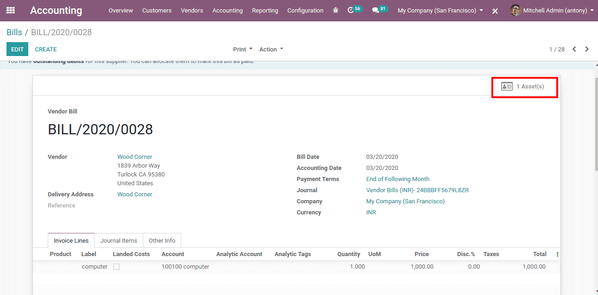Open the Overview menu
The width and height of the screenshot is (598, 295).
(121, 10)
